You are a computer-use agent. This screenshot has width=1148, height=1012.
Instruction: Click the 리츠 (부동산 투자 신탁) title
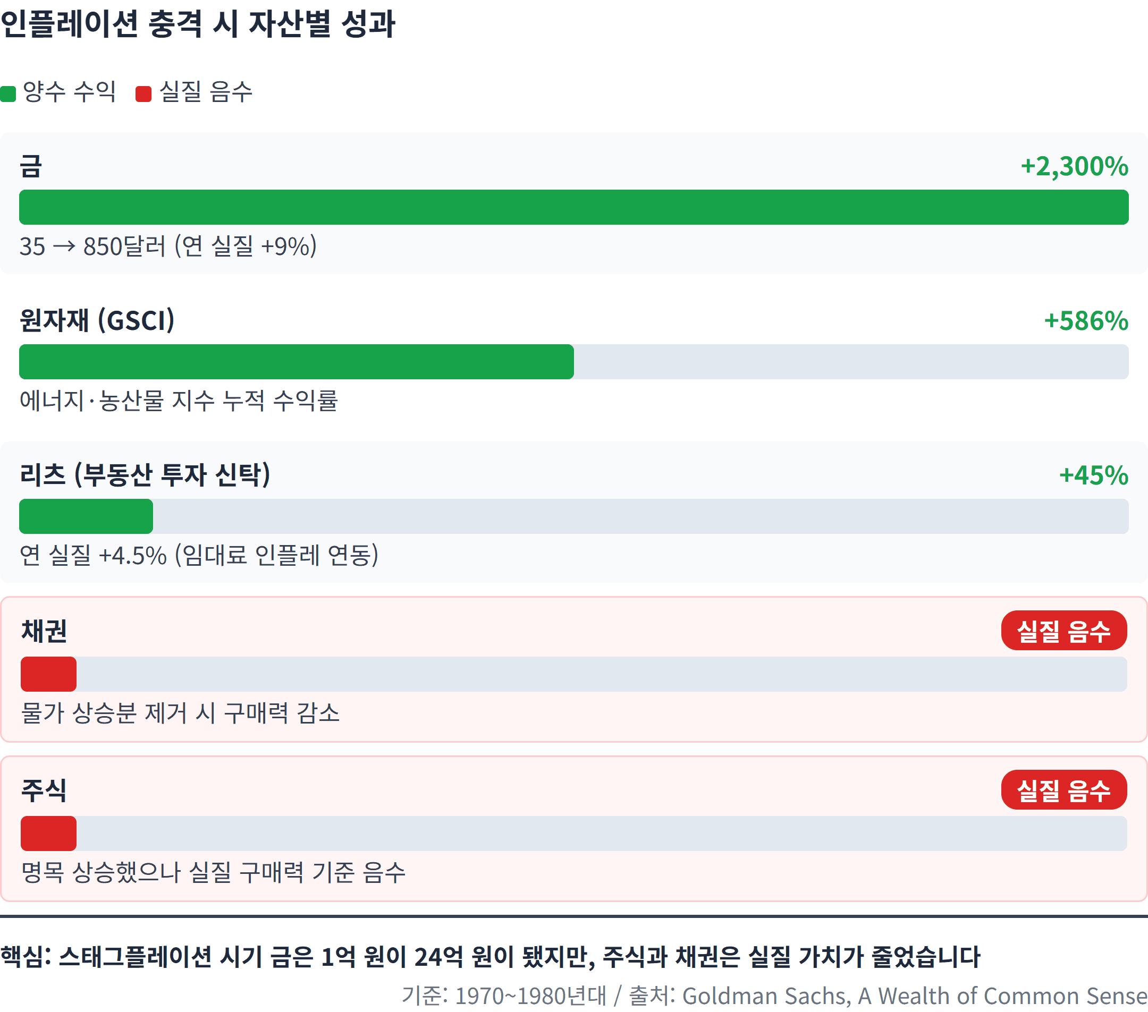coord(145,475)
